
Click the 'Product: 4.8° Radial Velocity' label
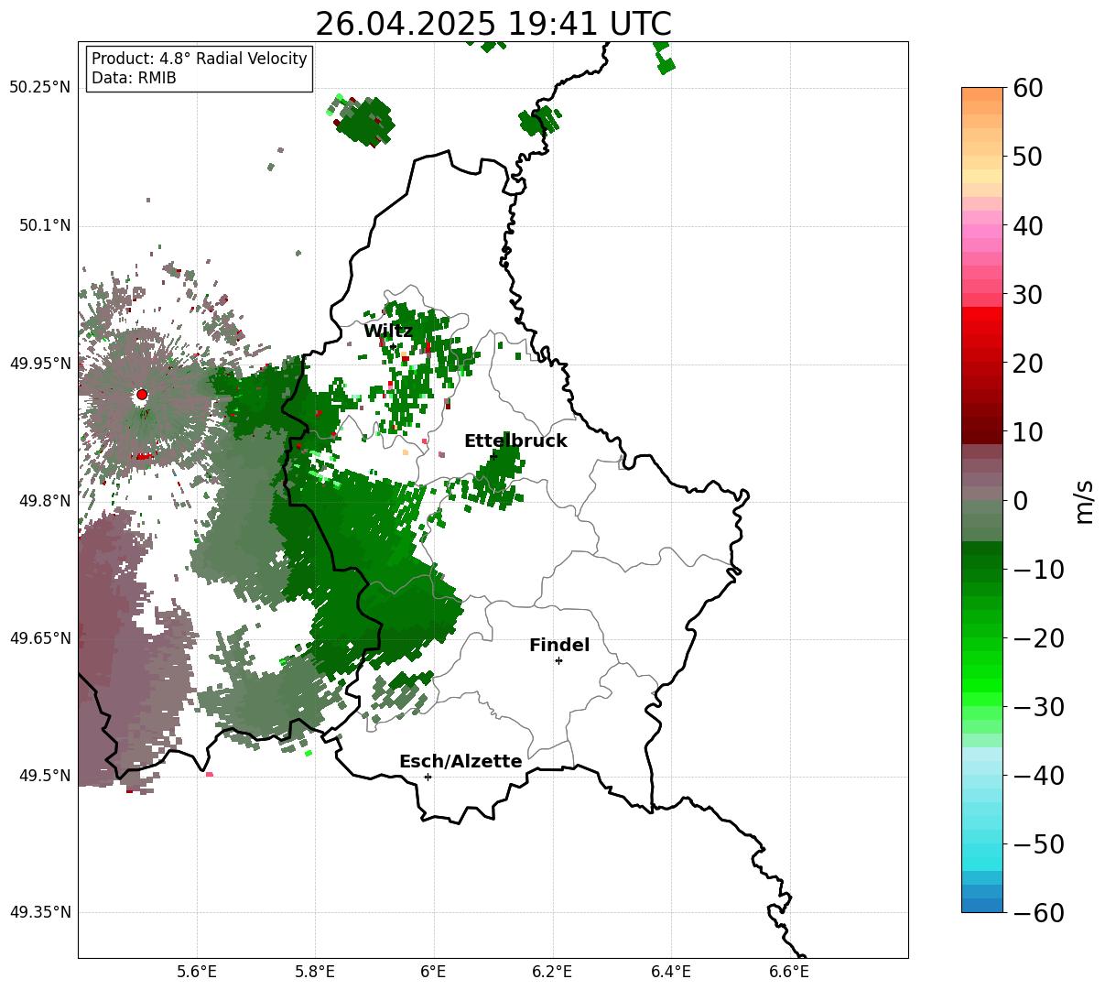pos(200,59)
